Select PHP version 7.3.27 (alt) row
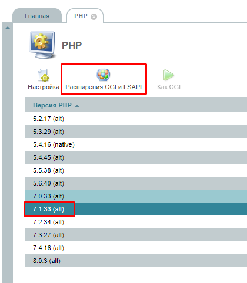This screenshot has height=283, width=247. [x=136, y=235]
